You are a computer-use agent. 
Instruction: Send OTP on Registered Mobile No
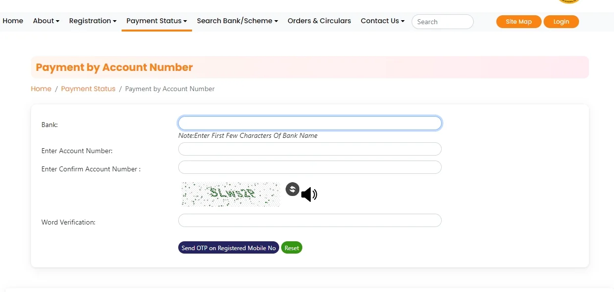tap(228, 248)
